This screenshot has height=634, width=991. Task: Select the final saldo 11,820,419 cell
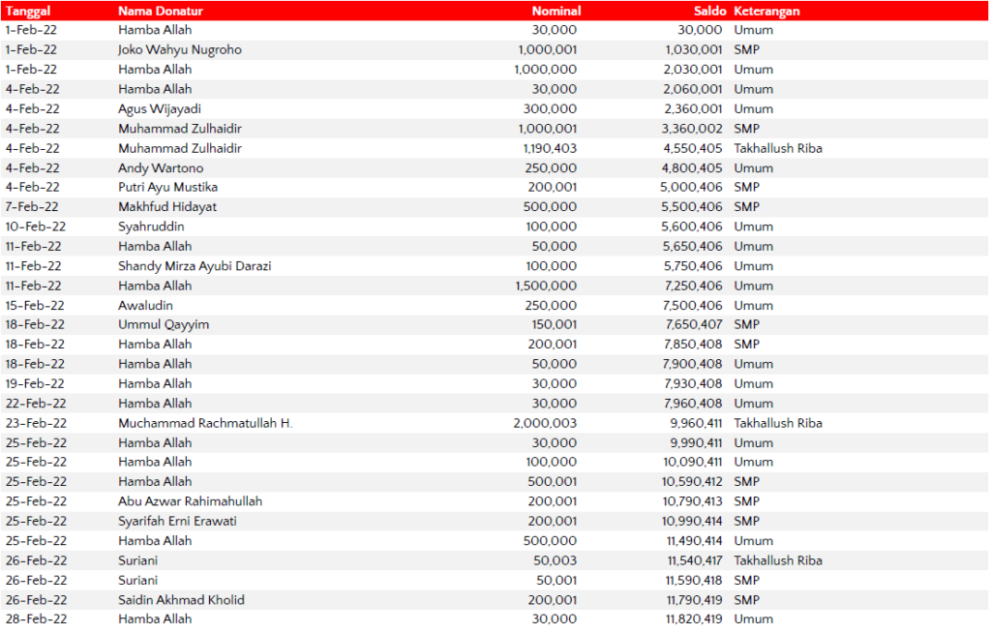pos(693,619)
